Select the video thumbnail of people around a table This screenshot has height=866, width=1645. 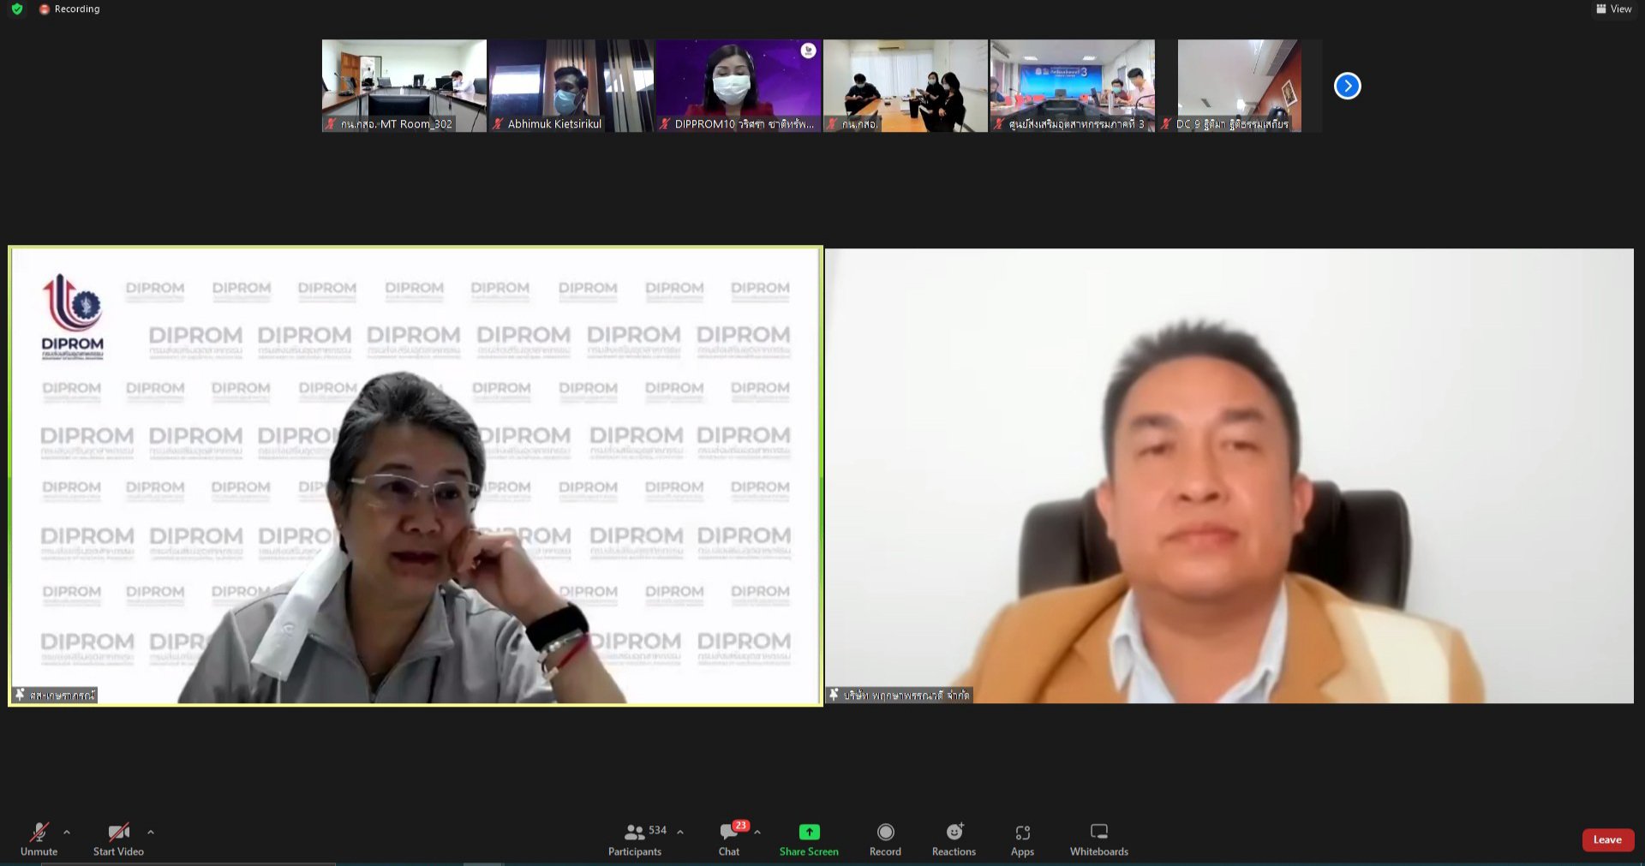[905, 86]
